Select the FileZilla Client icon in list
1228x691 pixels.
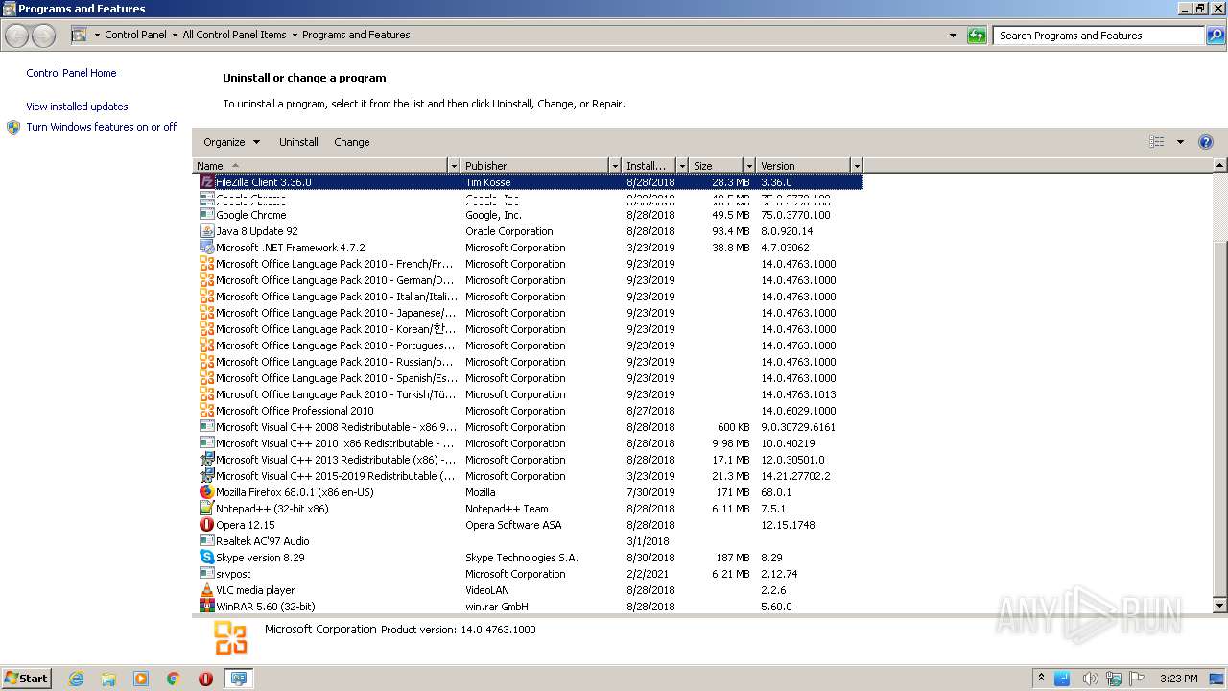pyautogui.click(x=206, y=182)
